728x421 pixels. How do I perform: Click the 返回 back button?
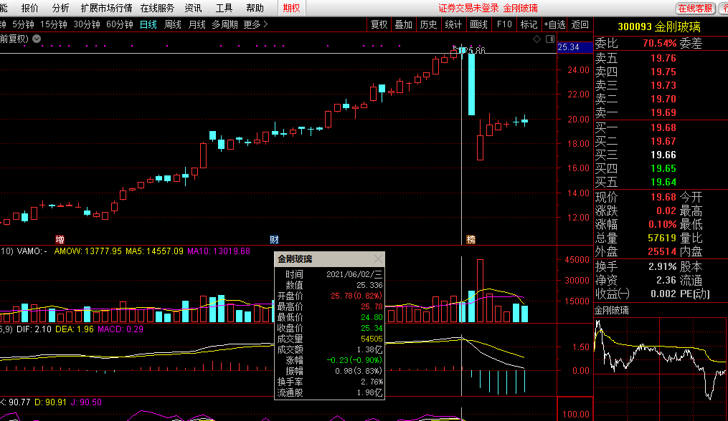[580, 24]
